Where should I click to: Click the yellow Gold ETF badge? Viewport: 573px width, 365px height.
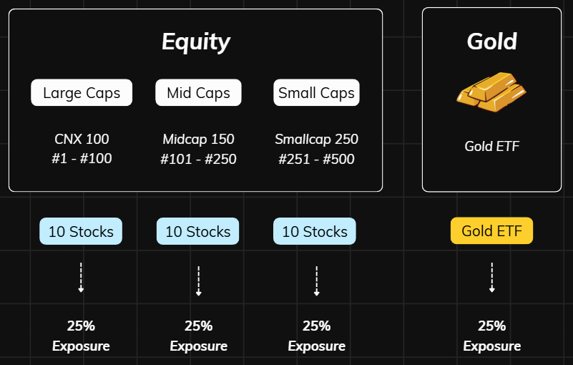pyautogui.click(x=492, y=230)
